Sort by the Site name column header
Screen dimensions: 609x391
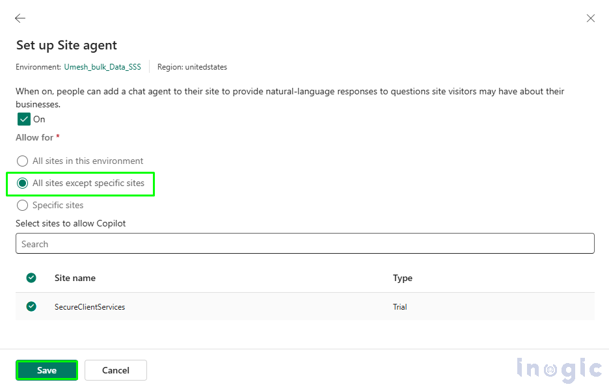point(75,278)
